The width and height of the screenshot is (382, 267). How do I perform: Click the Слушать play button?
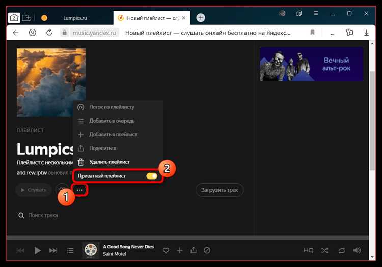(34, 190)
